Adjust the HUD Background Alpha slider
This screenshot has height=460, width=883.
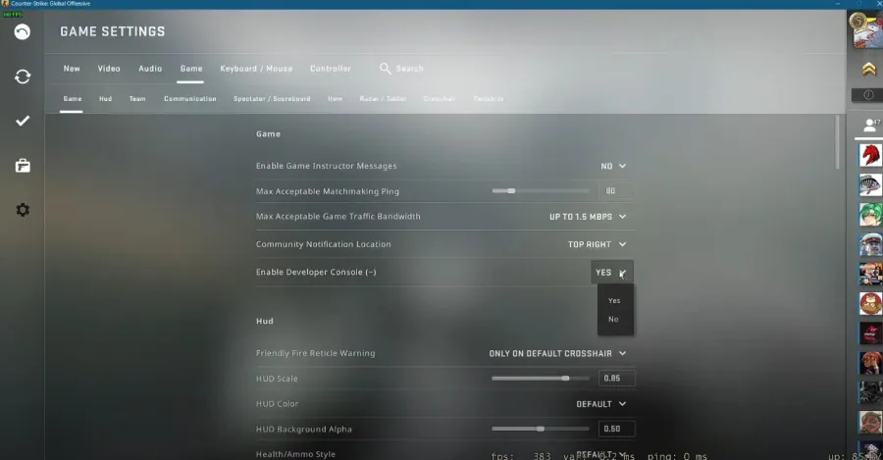(x=541, y=429)
